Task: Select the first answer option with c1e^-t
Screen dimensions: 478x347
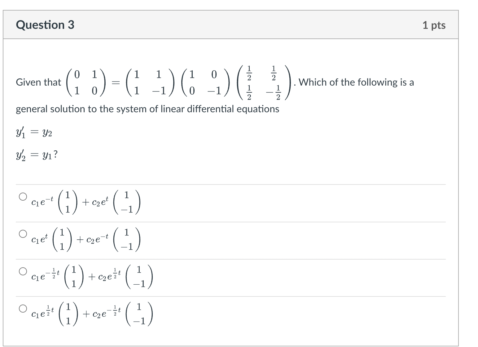Action: tap(23, 196)
